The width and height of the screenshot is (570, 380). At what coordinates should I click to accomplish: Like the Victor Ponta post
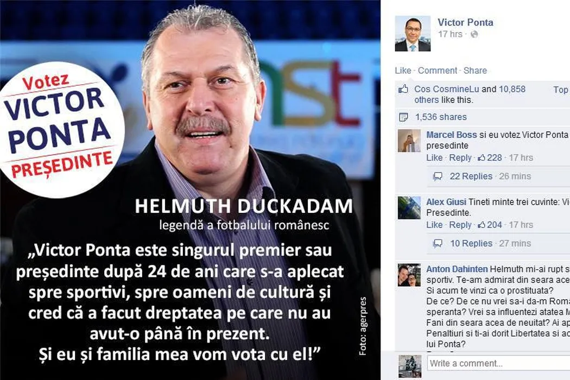click(x=403, y=71)
